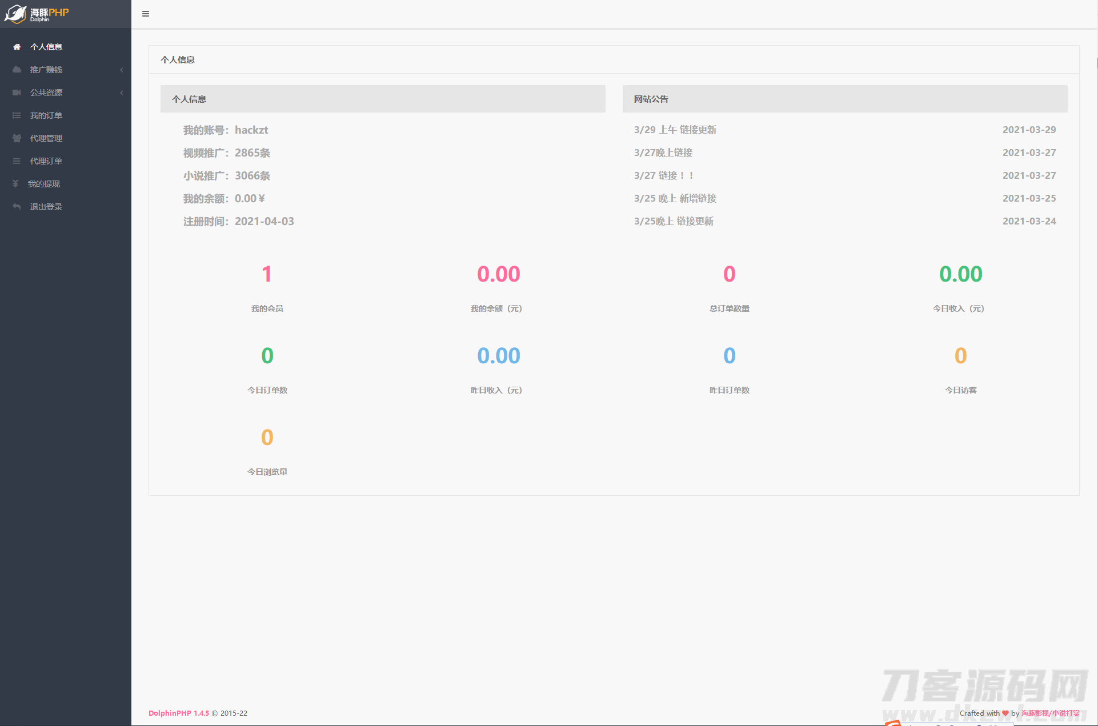The image size is (1098, 726).
Task: Click the cloud icon for 推广赚钱
Action: [17, 70]
